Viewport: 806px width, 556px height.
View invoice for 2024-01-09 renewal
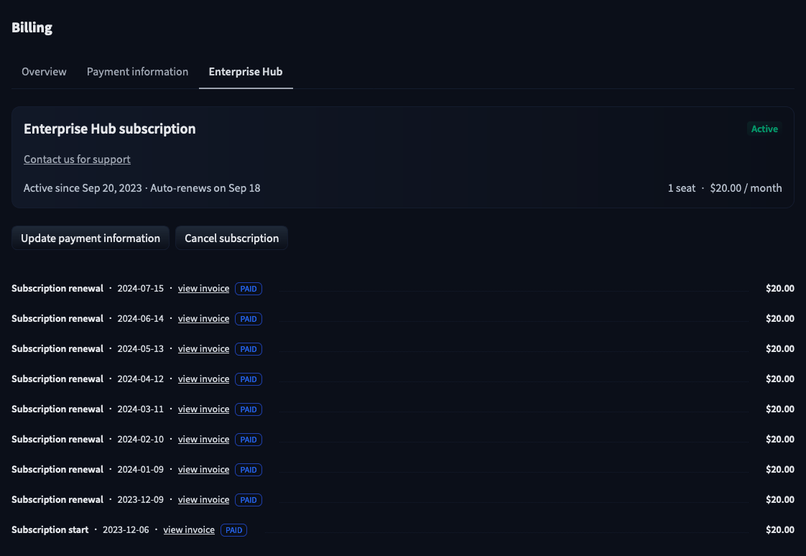click(203, 470)
